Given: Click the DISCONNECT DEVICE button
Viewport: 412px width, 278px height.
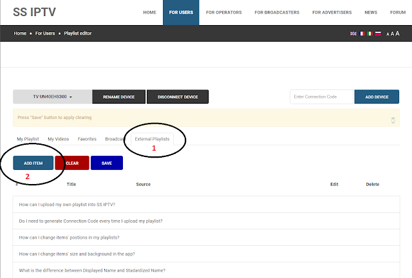Looking at the screenshot, I should pyautogui.click(x=178, y=97).
